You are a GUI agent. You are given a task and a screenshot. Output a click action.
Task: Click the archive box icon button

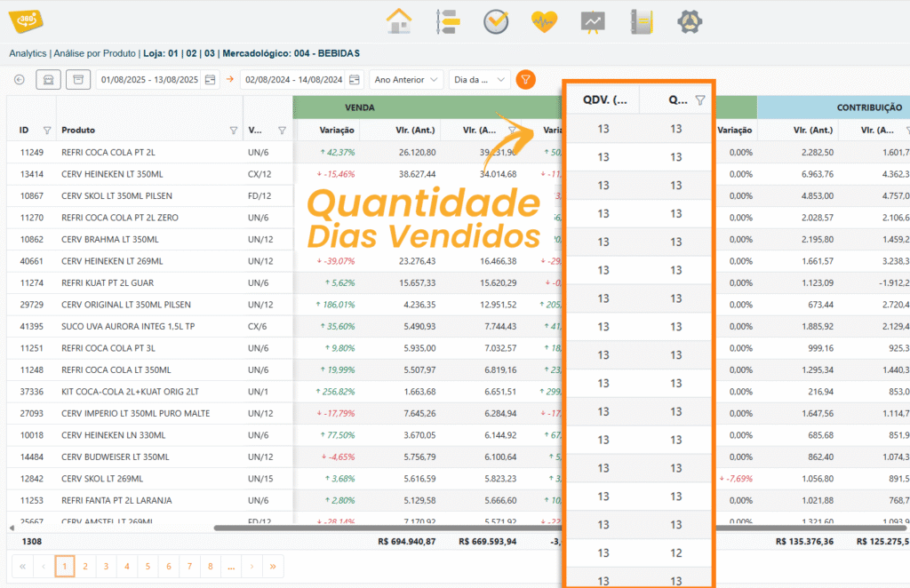(78, 79)
